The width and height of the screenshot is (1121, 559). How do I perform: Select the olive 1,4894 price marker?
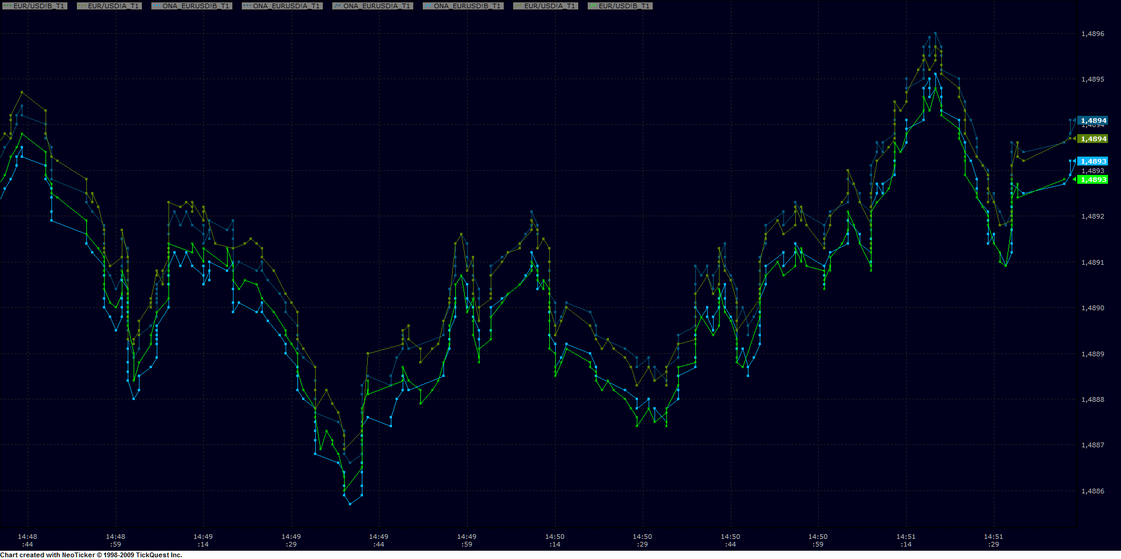[1093, 139]
